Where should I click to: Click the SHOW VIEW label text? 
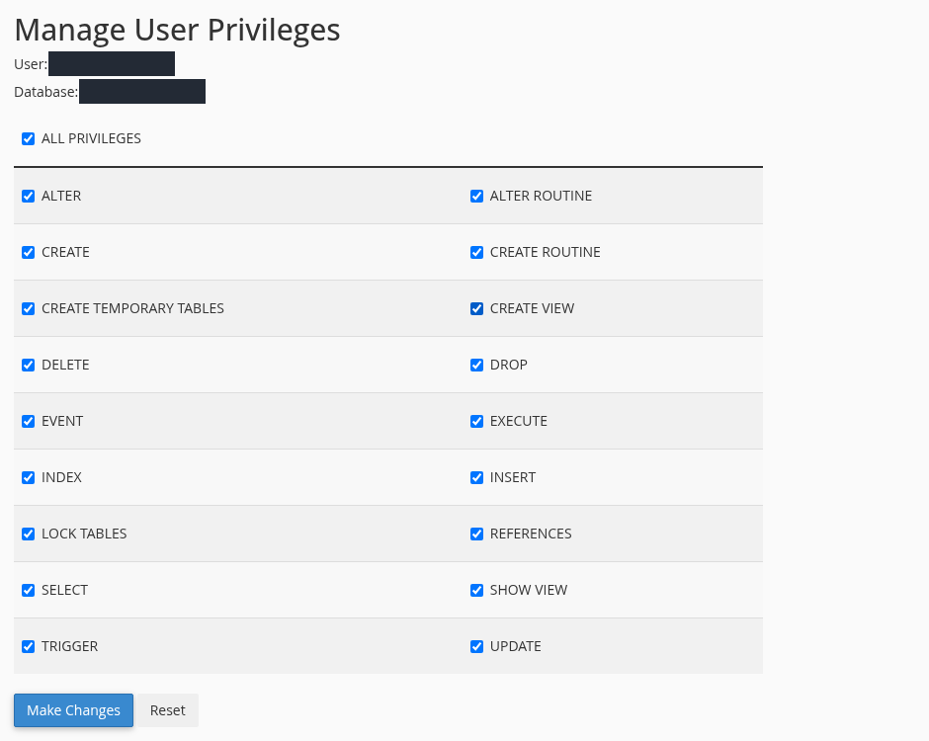click(x=529, y=590)
